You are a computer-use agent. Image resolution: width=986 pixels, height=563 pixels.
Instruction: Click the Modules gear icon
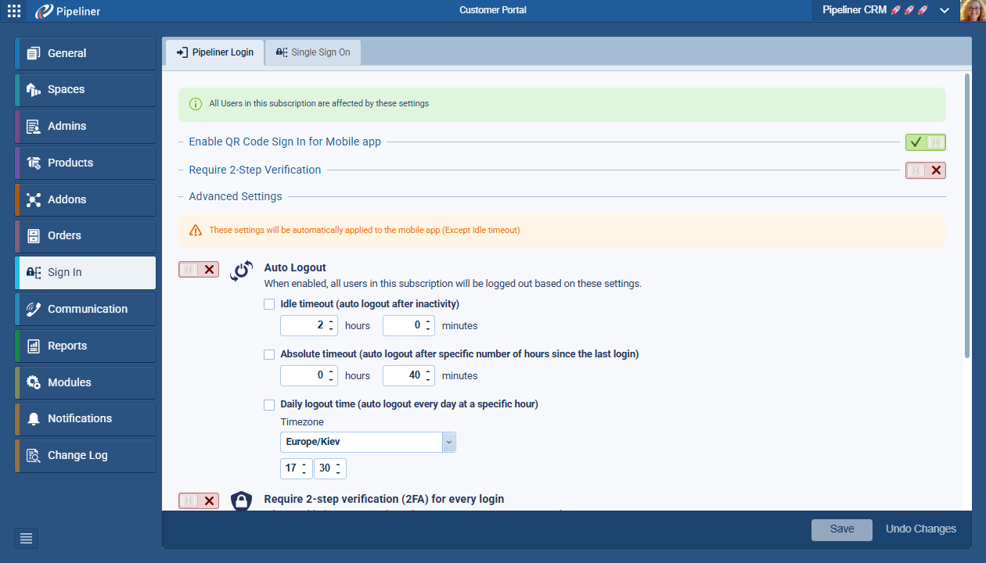[x=34, y=382]
